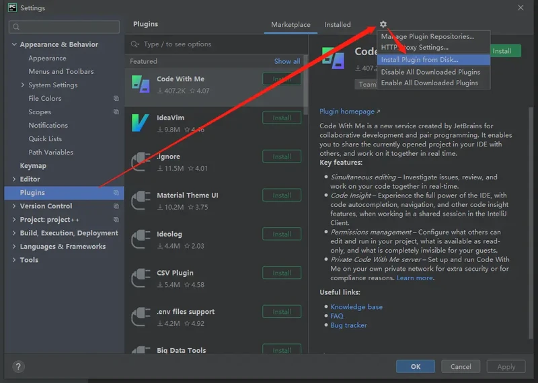The image size is (538, 383).
Task: Click the Code With Me plugin icon
Action: (x=141, y=85)
